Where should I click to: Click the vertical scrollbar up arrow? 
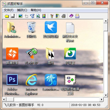coord(106,21)
